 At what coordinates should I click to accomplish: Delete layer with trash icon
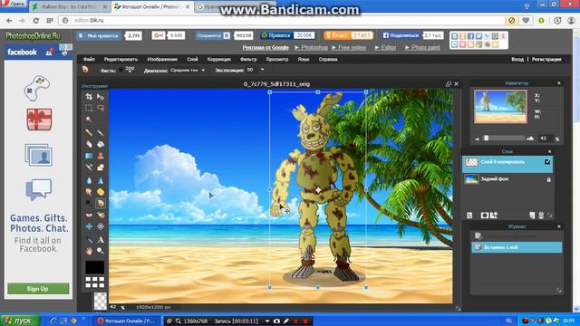coord(541,216)
